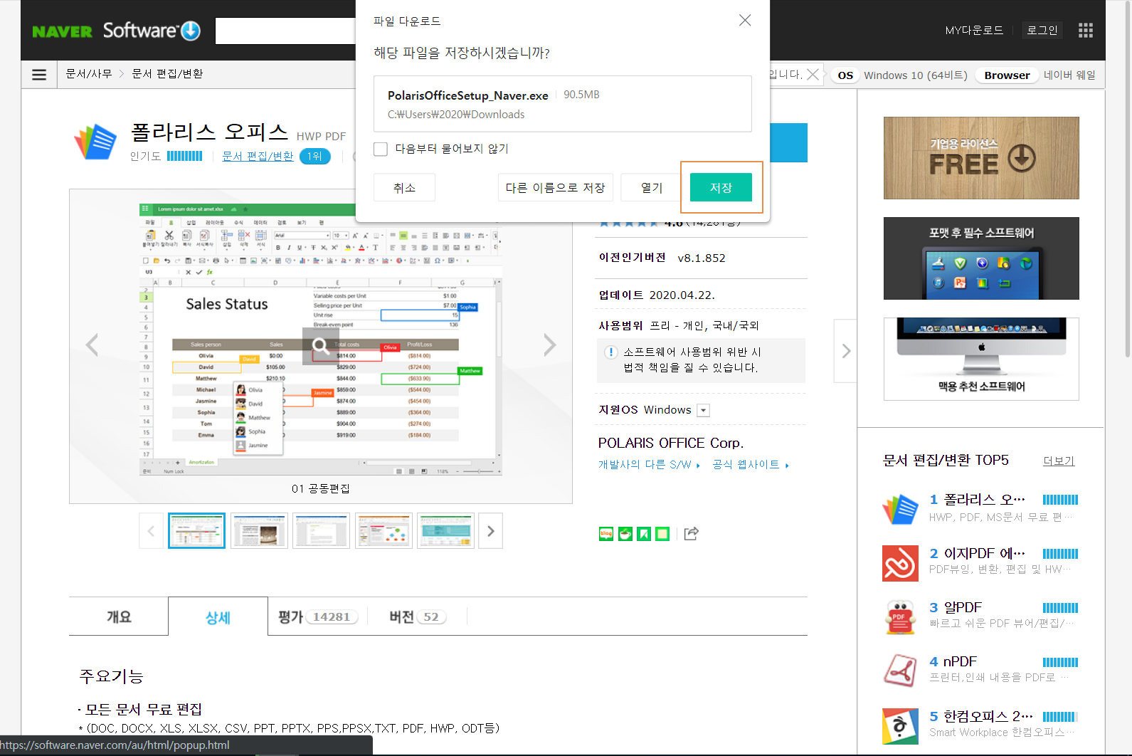
Task: Go to previous thumbnail page arrow
Action: point(151,531)
